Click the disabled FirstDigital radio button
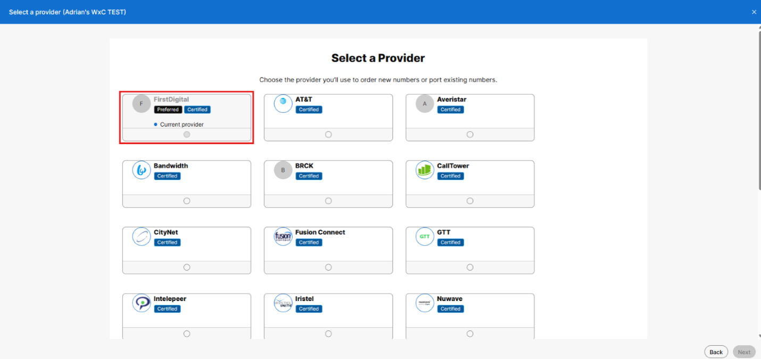The height and width of the screenshot is (359, 761). click(x=187, y=135)
